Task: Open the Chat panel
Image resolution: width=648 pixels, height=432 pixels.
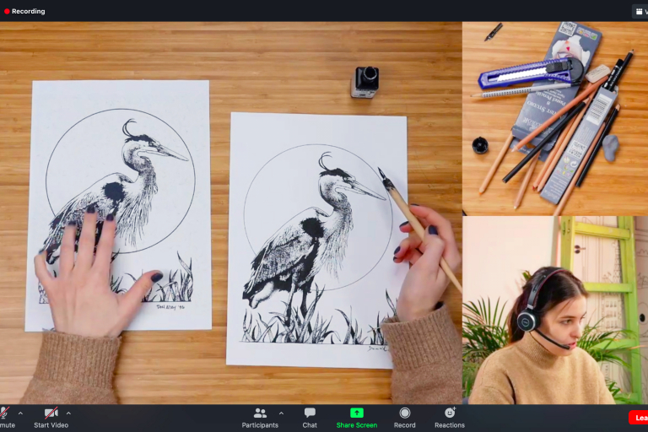Action: click(310, 413)
